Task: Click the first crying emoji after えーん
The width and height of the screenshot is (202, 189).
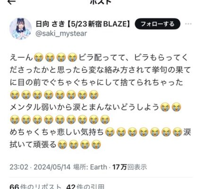Action: 39,57
